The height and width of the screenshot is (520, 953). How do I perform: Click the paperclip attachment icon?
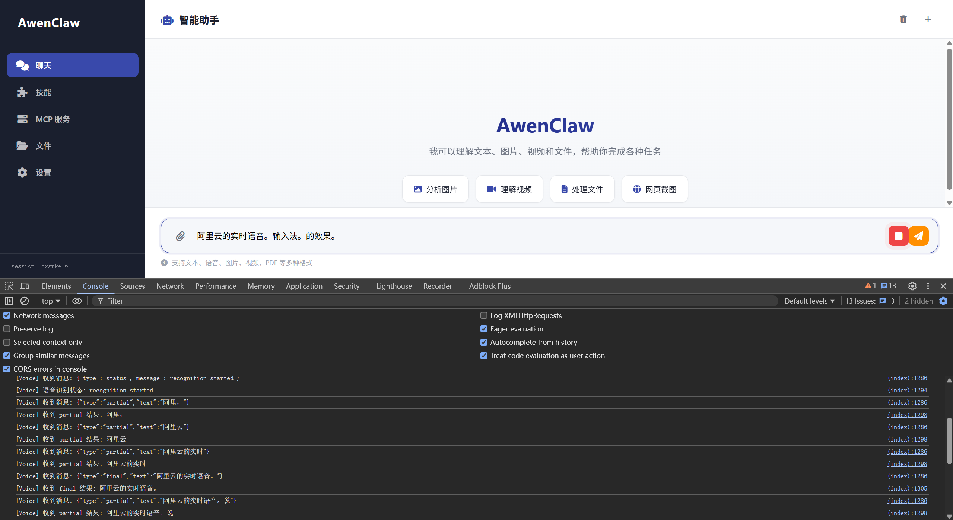point(180,236)
